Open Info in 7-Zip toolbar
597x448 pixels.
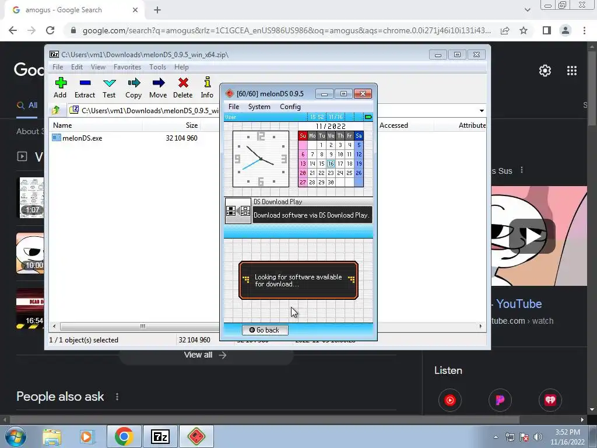tap(207, 87)
